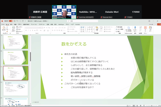This screenshot has width=161, height=107.
Task: Click the 記録 (Record) button top right
Action: (x=151, y=24)
